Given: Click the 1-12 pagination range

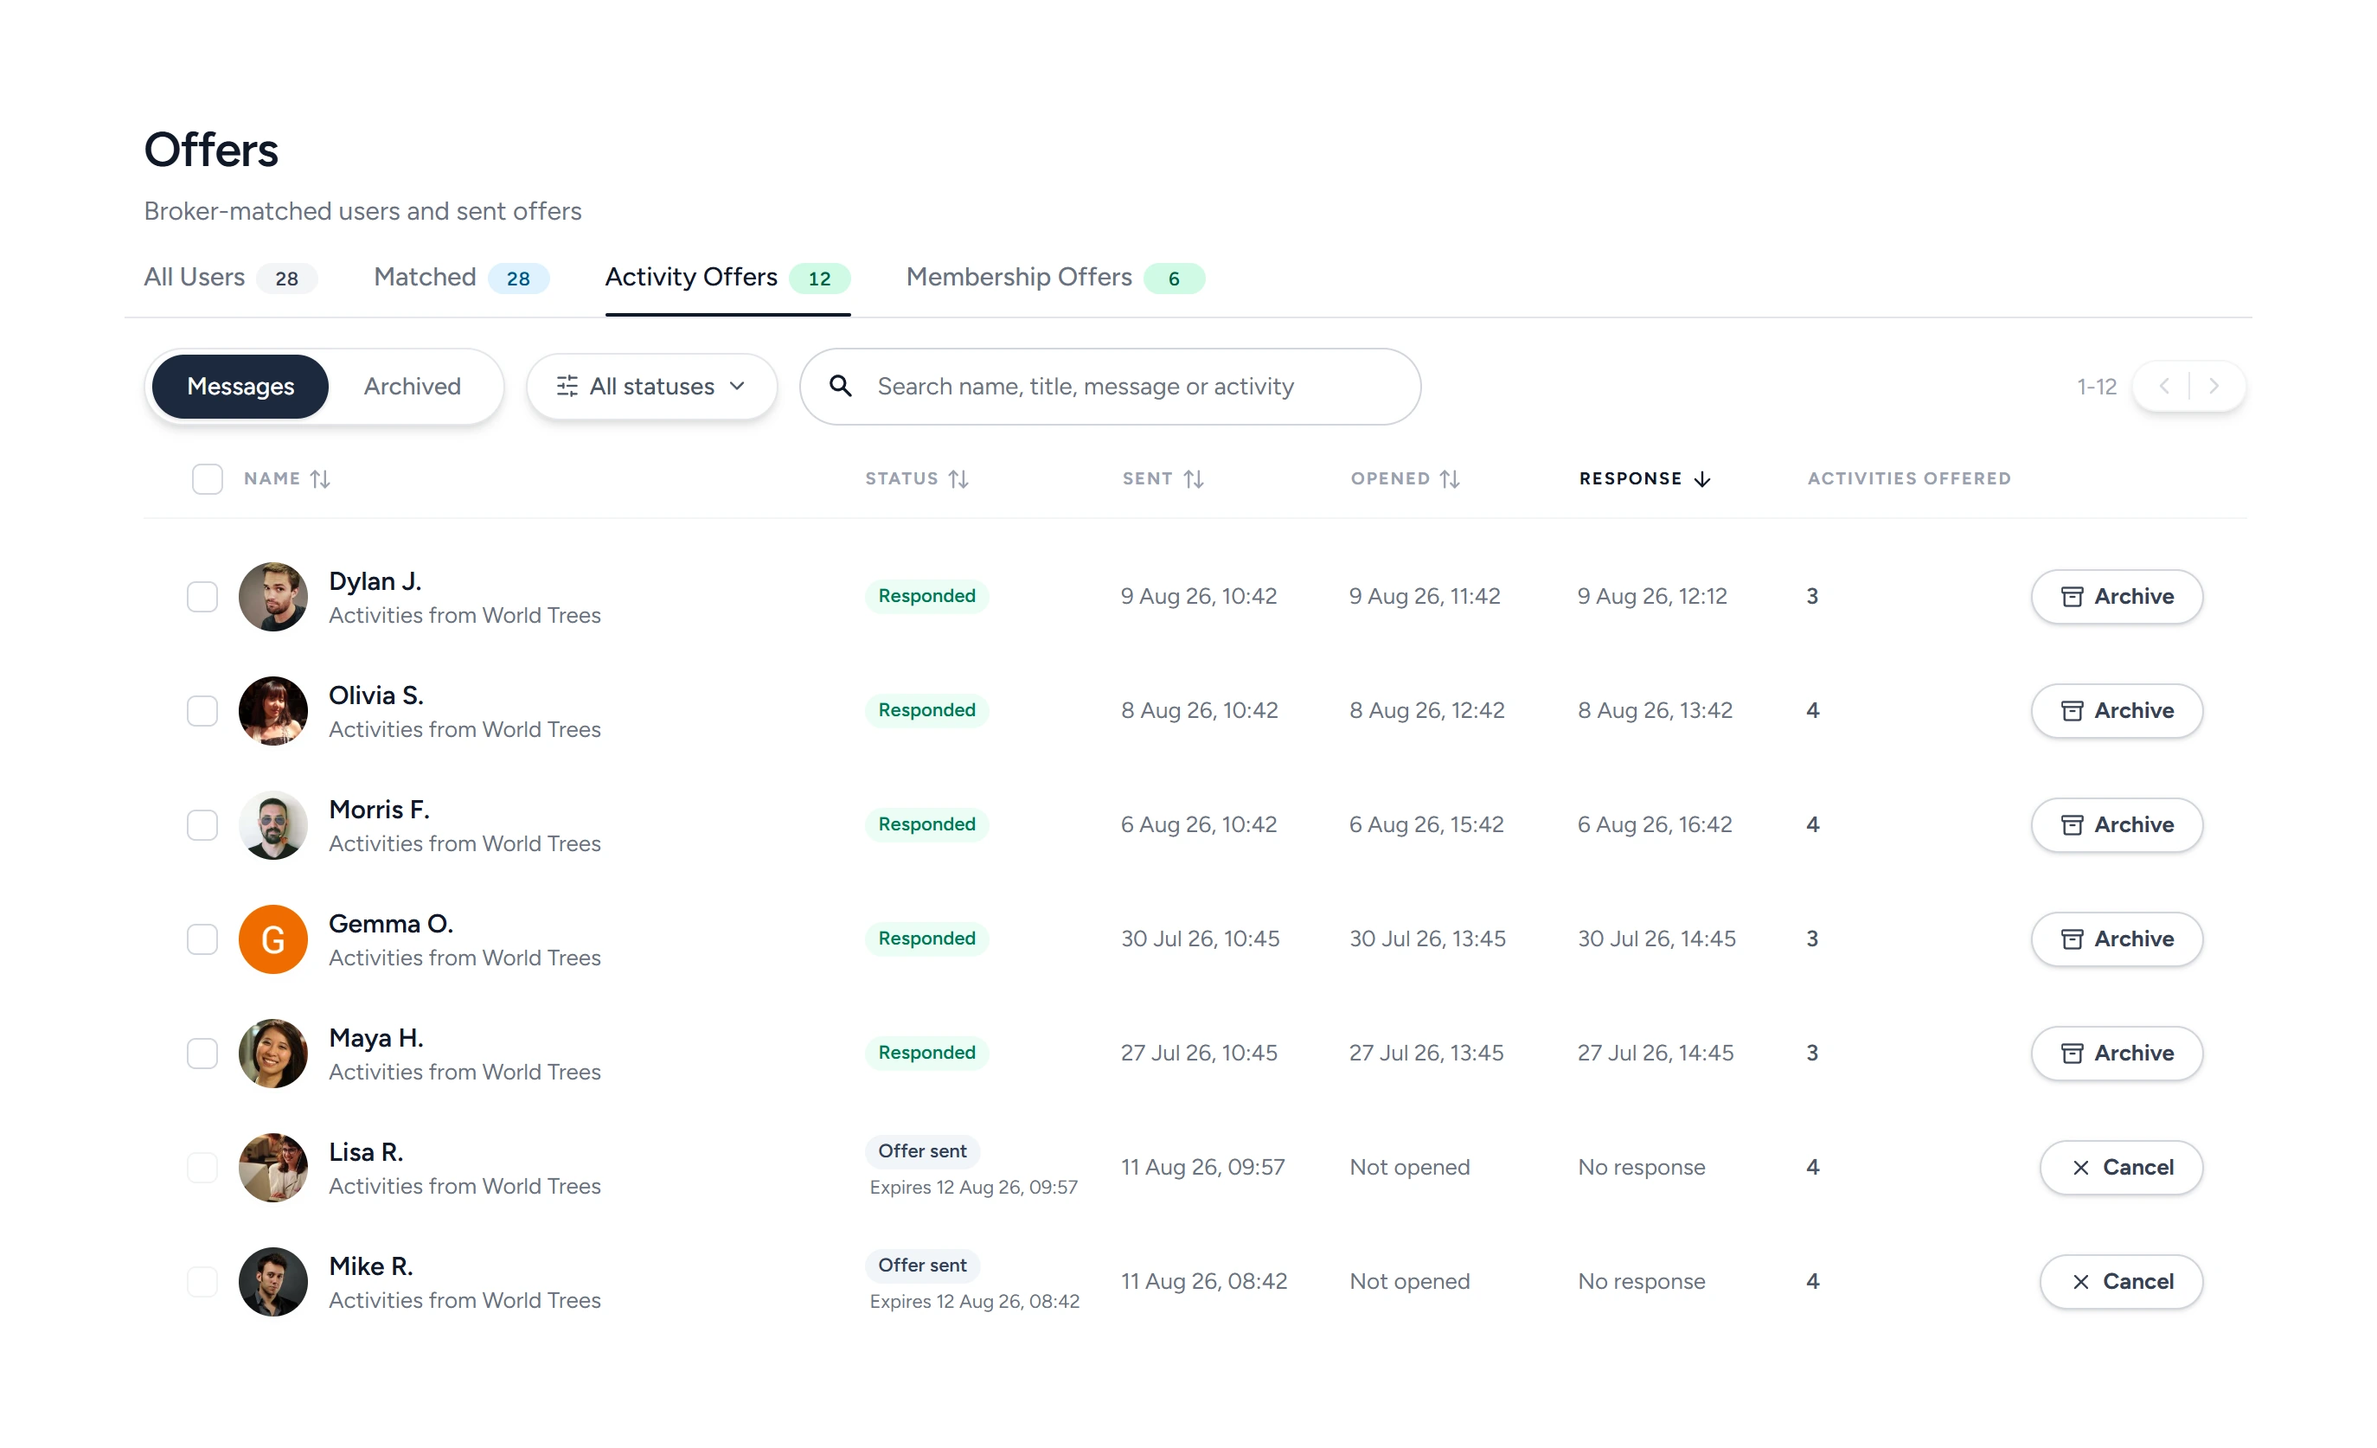Looking at the screenshot, I should (2096, 386).
